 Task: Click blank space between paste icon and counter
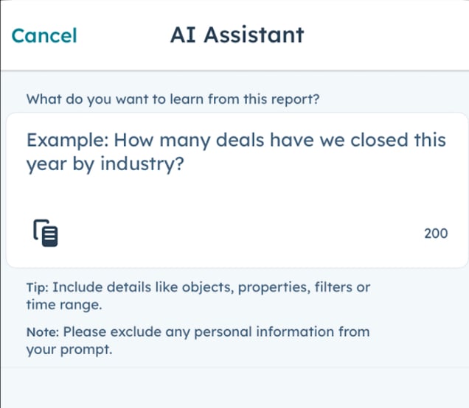236,233
